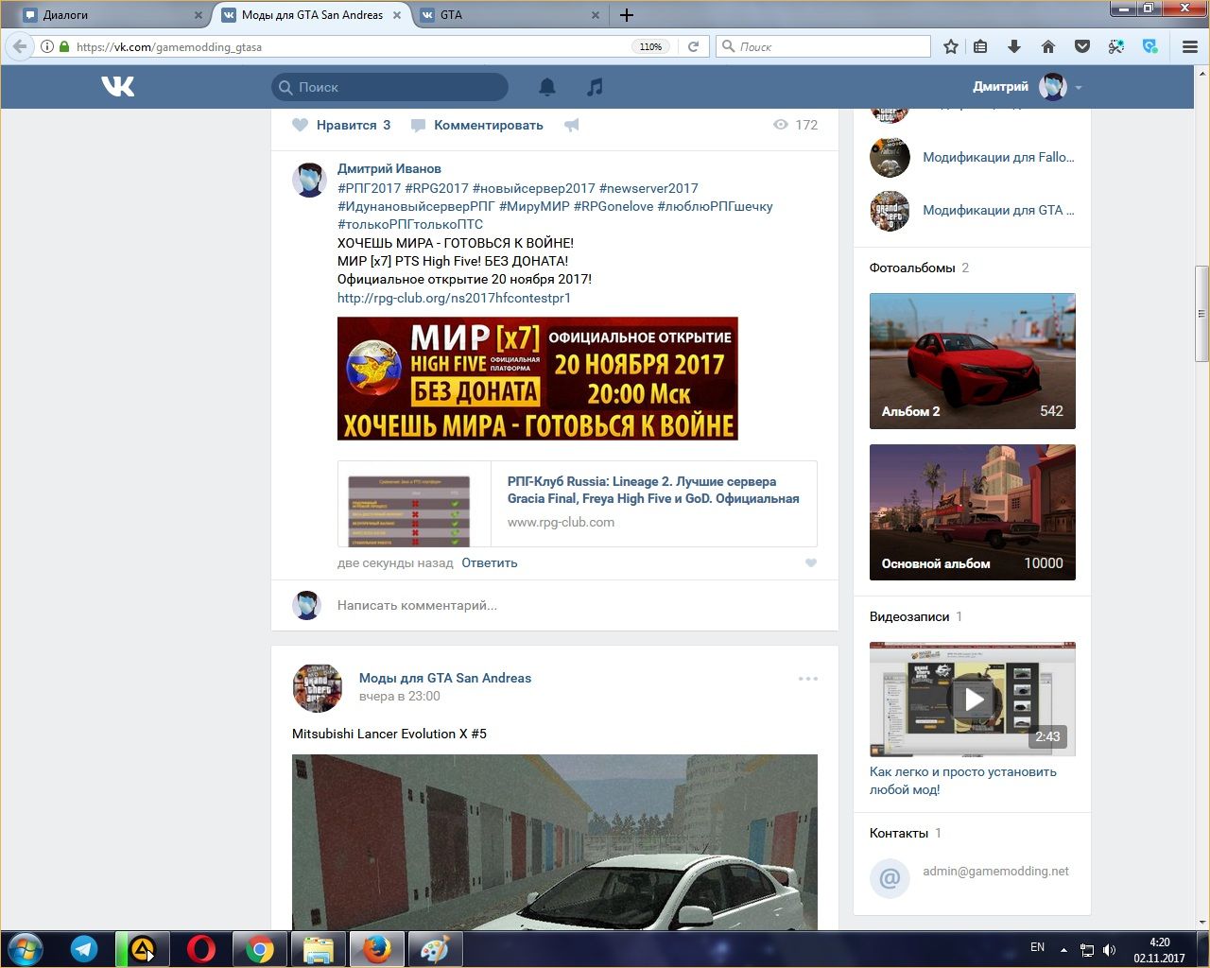Image resolution: width=1210 pixels, height=968 pixels.
Task: Close the GTA tab
Action: (x=596, y=15)
